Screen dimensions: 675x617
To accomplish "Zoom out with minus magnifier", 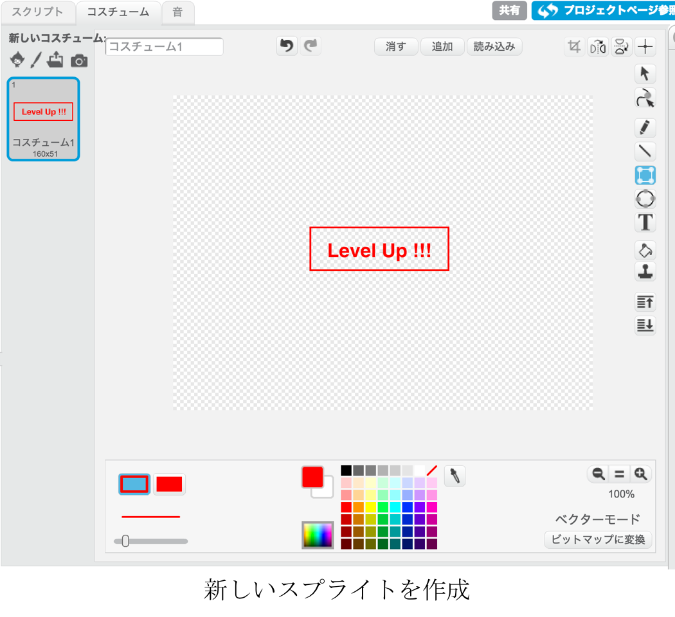I will pyautogui.click(x=598, y=474).
